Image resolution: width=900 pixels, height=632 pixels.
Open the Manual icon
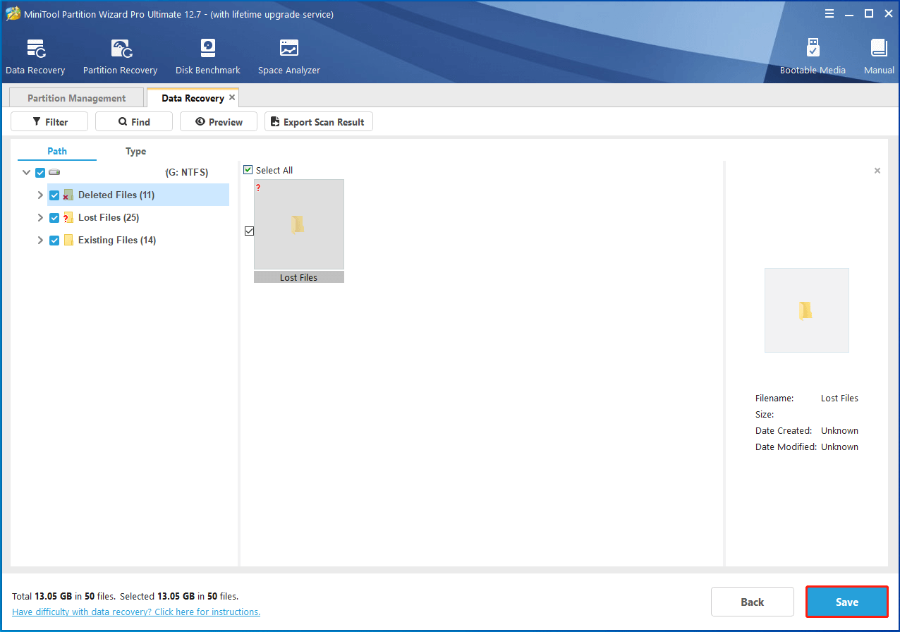coord(879,48)
